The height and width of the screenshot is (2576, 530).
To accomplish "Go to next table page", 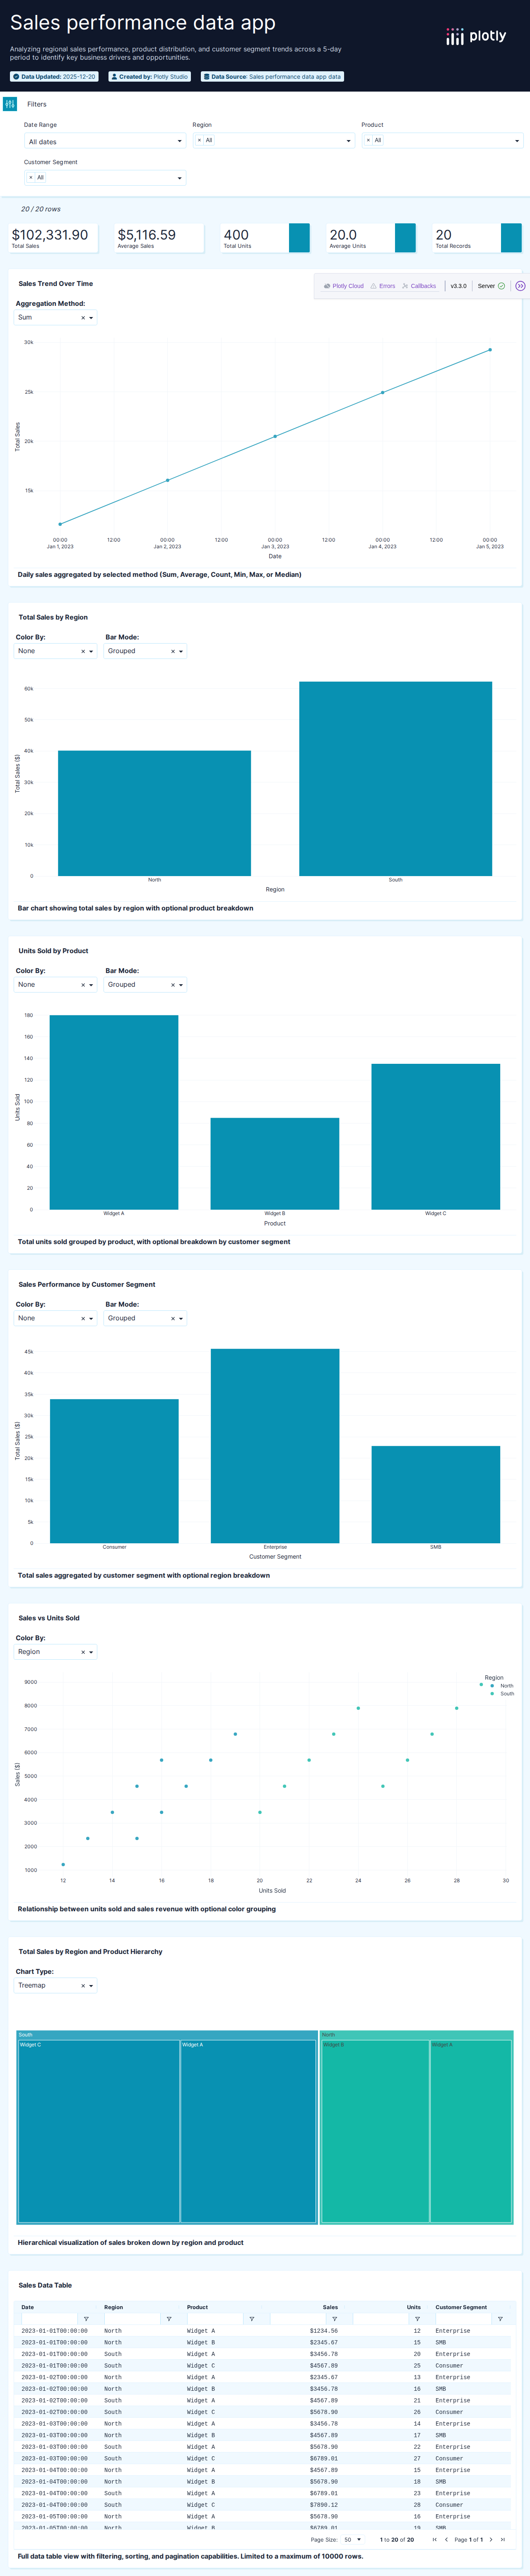I will pyautogui.click(x=491, y=2539).
